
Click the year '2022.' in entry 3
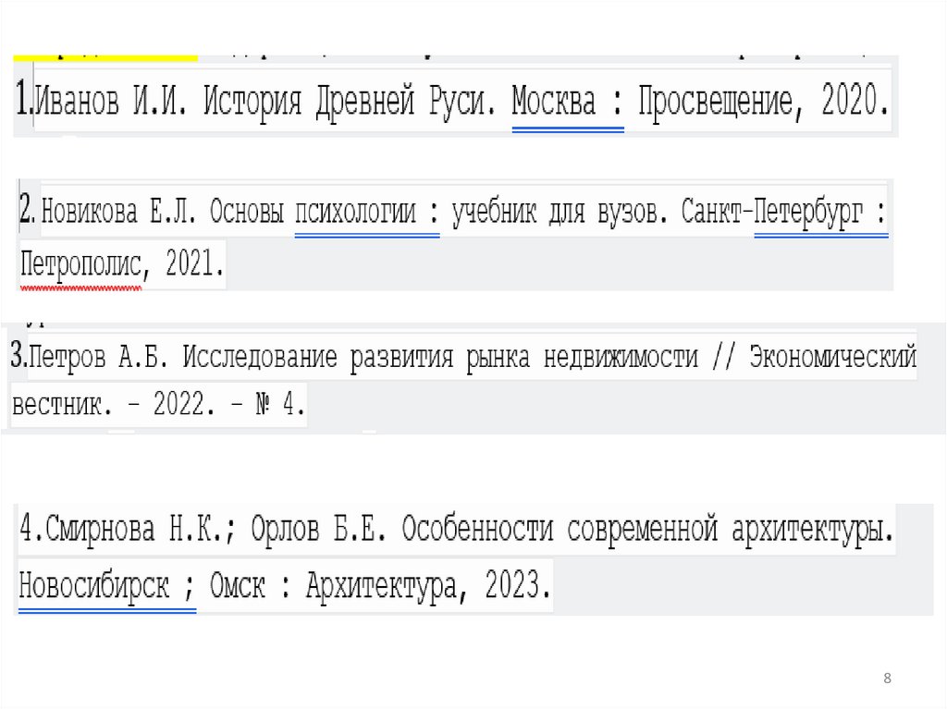click(184, 404)
